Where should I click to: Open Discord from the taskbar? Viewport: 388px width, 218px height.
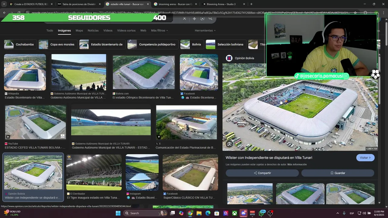(243, 213)
